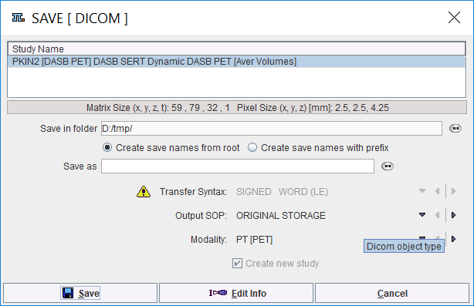Click ORIGINAL STORAGE value
Image resolution: width=474 pixels, height=306 pixels.
281,216
